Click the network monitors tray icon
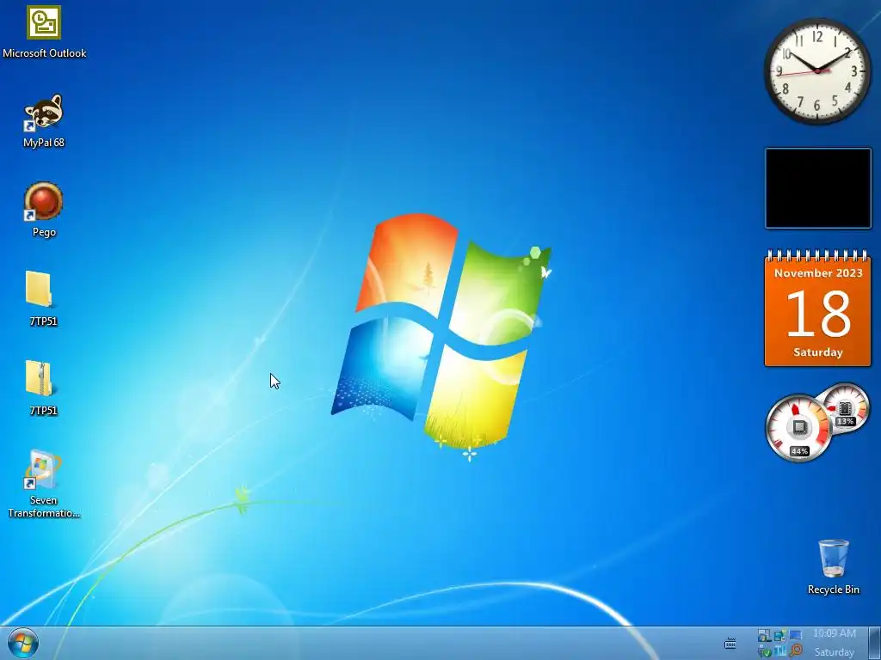Screen dimensions: 881x660 click(x=779, y=635)
